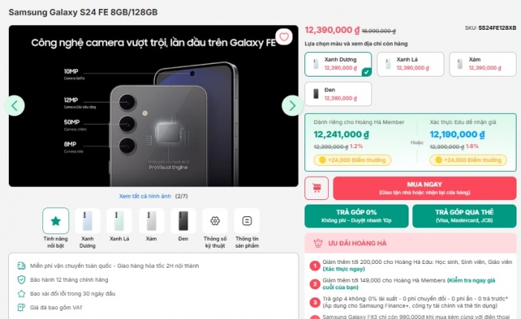The height and width of the screenshot is (319, 521).
Task: Choose TRẢ GÓP QUA THẺ button
Action: [464, 216]
